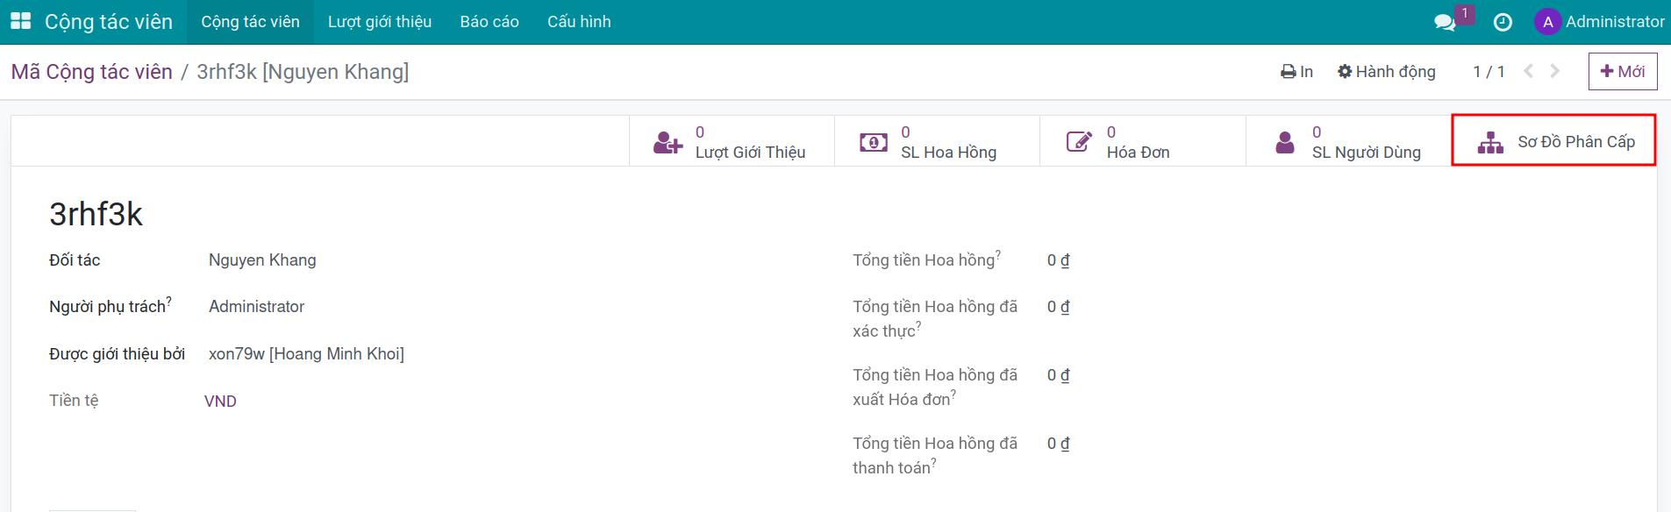Click the Tổng tiền Hoa hồng label
This screenshot has width=1671, height=512.
pos(924,260)
